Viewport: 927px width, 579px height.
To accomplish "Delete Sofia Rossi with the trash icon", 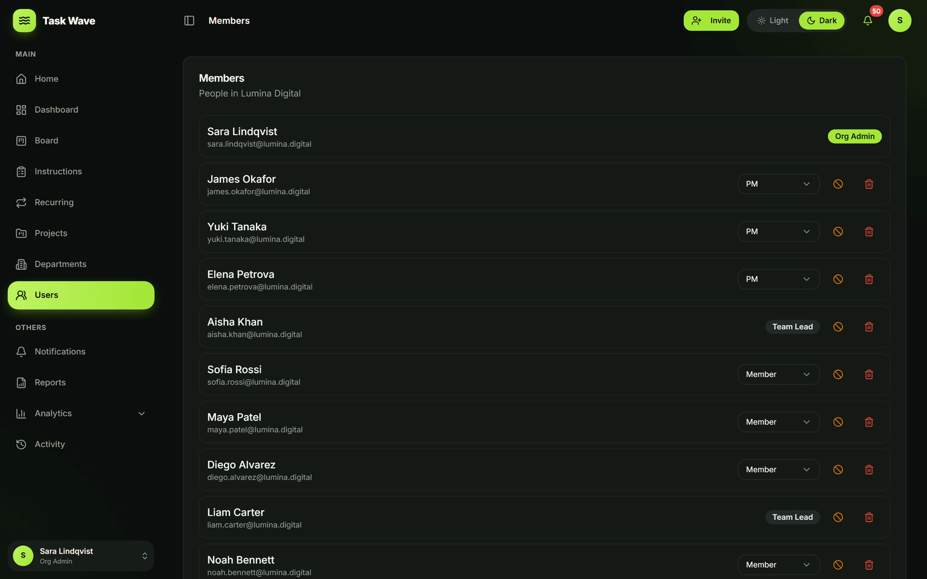I will click(x=869, y=375).
